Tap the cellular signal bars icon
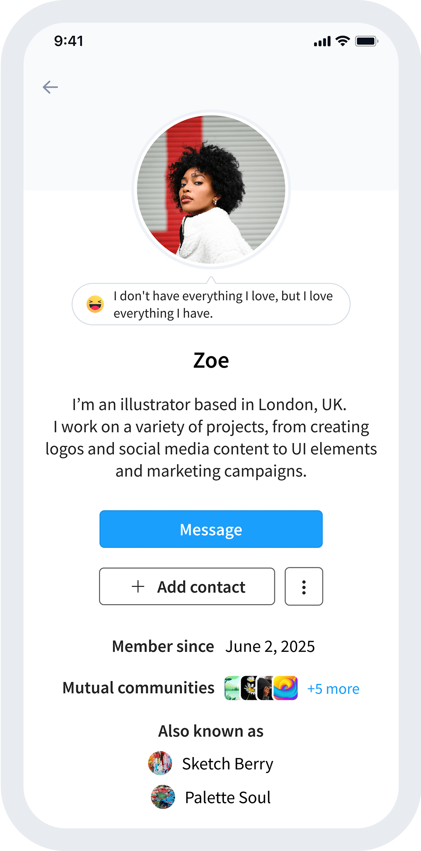421x851 pixels. [x=322, y=42]
